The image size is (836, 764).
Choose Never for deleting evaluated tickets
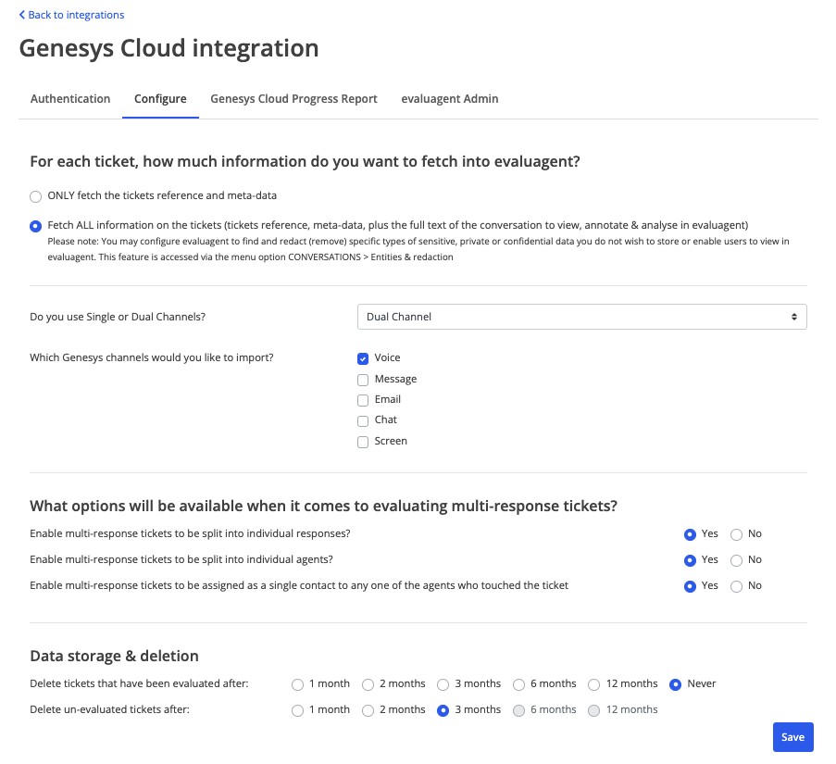(676, 684)
